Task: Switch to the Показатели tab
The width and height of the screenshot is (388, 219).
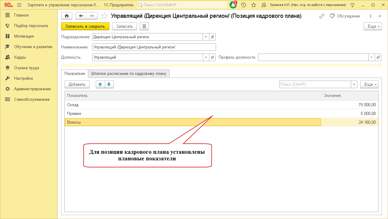Action: pos(75,74)
